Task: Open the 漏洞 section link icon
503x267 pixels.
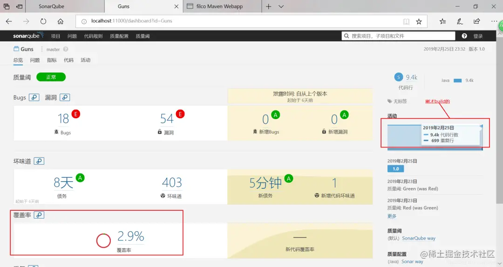Action: tap(65, 97)
